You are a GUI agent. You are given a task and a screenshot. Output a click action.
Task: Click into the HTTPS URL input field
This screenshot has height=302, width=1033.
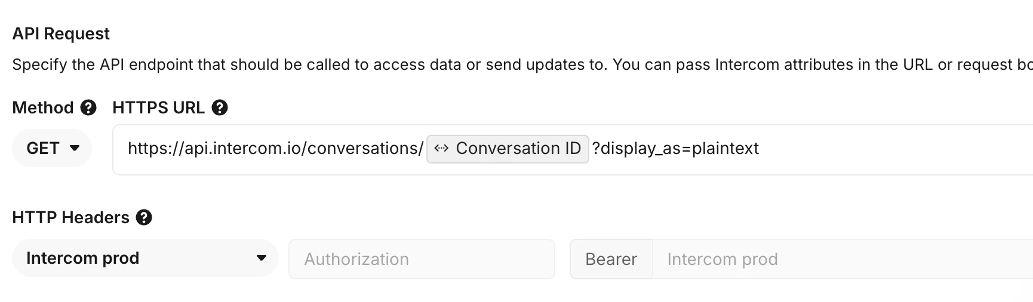point(573,150)
